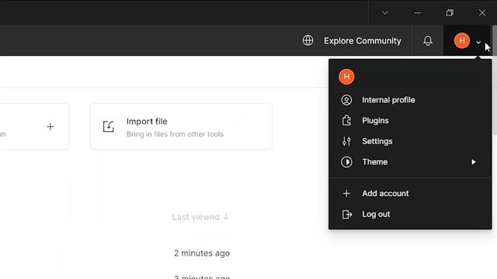Viewport: 497px width, 279px height.
Task: Click the Plugins puzzle icon
Action: [x=346, y=121]
